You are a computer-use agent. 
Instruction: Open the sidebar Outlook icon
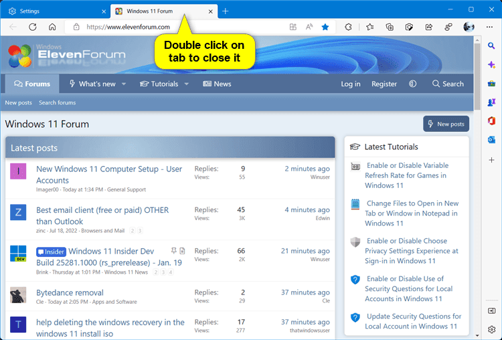pos(491,140)
